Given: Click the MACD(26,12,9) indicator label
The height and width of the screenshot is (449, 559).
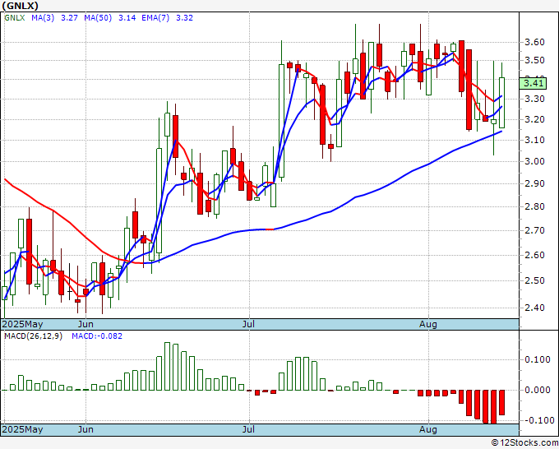Looking at the screenshot, I should 33,336.
